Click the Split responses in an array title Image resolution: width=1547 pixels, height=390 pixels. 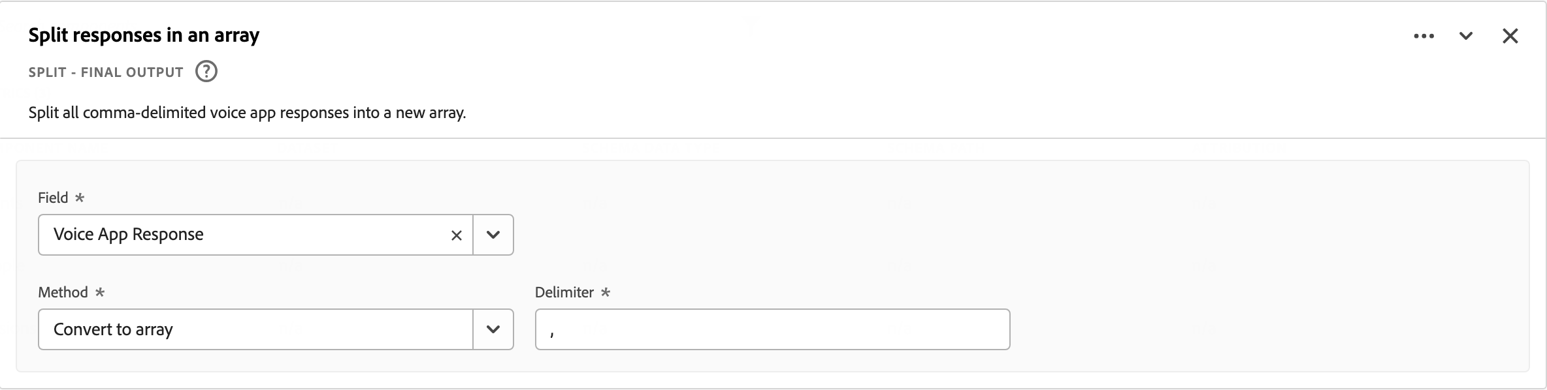point(144,35)
